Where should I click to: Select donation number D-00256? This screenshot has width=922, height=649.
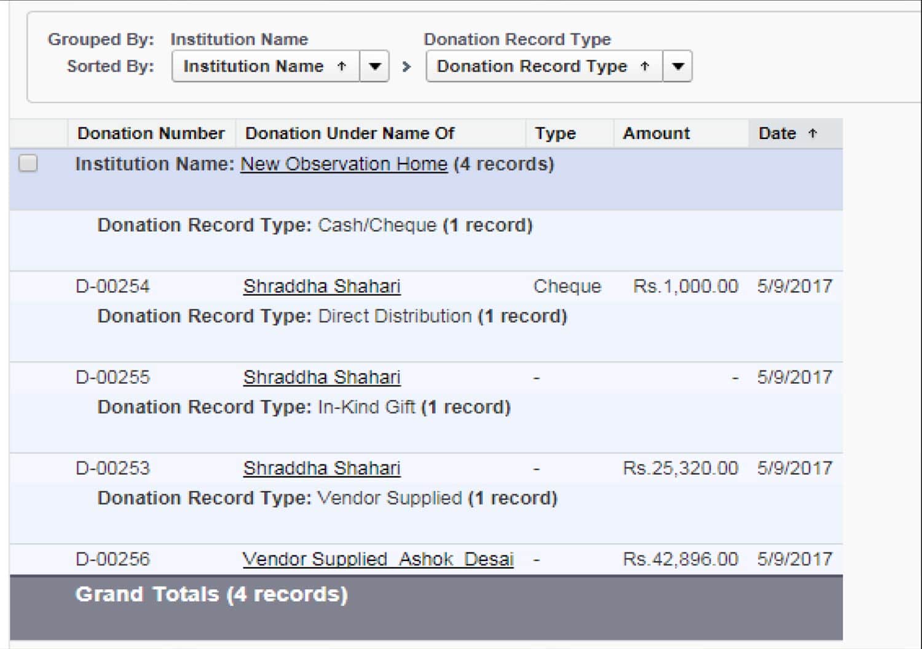point(112,560)
